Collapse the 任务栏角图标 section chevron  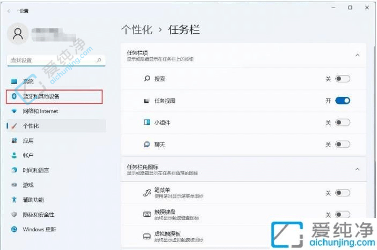358,169
